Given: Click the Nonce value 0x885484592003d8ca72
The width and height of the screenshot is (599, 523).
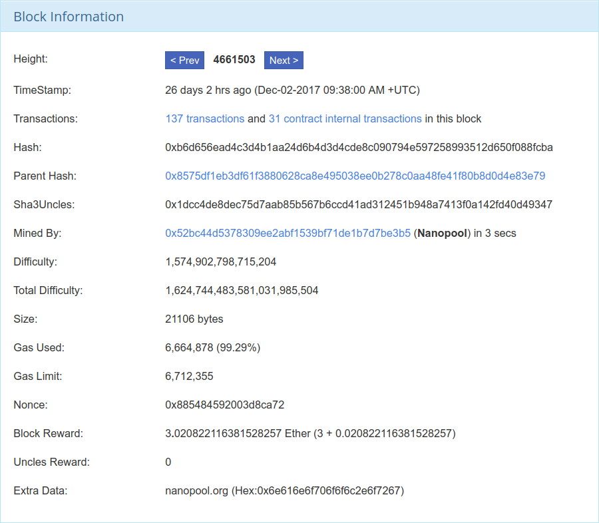Looking at the screenshot, I should click(x=224, y=405).
